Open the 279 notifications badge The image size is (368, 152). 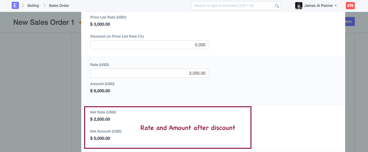[x=350, y=6]
